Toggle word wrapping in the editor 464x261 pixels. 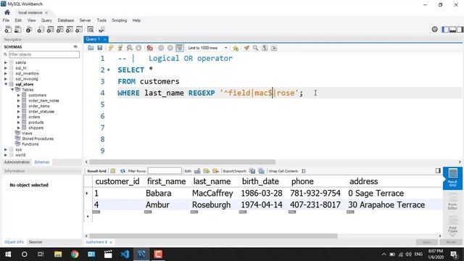274,48
